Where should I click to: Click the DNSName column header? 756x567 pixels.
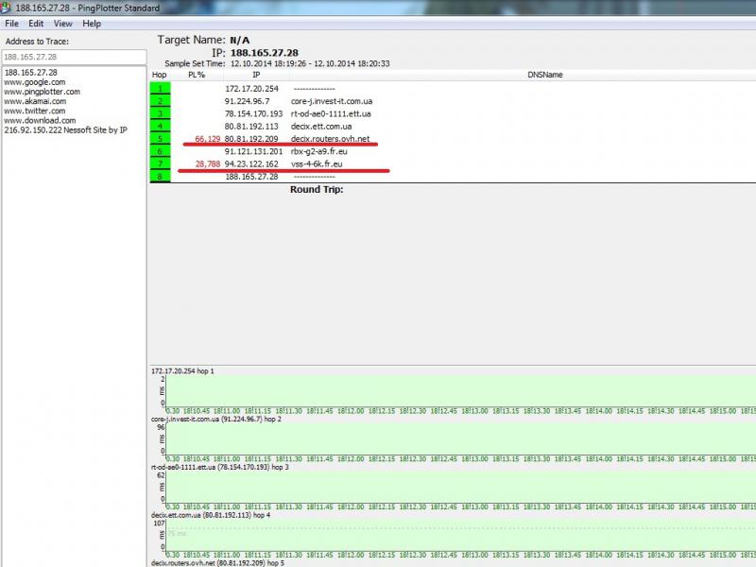pos(545,75)
